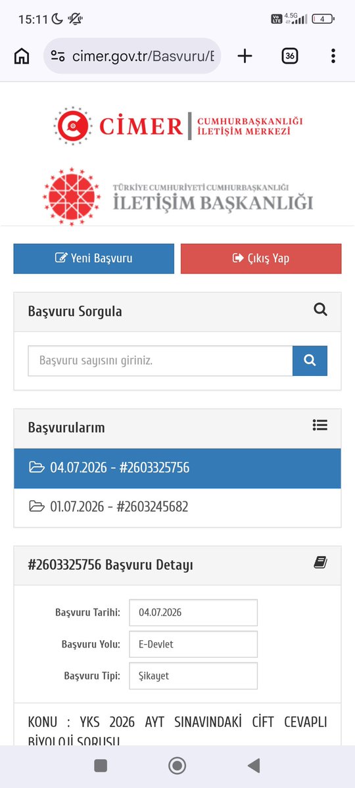This screenshot has width=355, height=788.
Task: Select application 01.07.2026 - #2603245682
Action: [177, 507]
